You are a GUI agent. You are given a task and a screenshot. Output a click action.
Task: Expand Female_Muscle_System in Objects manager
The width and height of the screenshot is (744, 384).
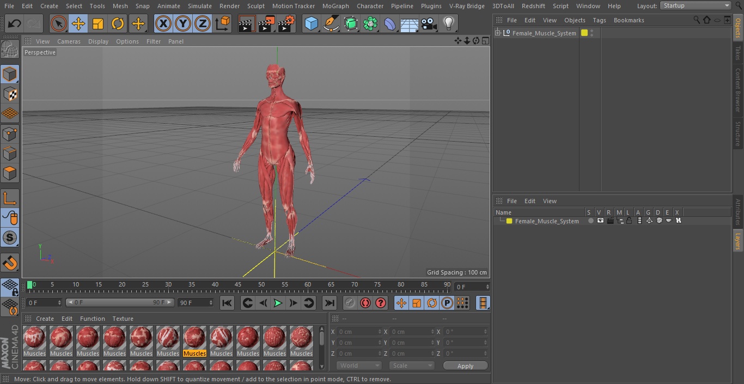pos(497,33)
